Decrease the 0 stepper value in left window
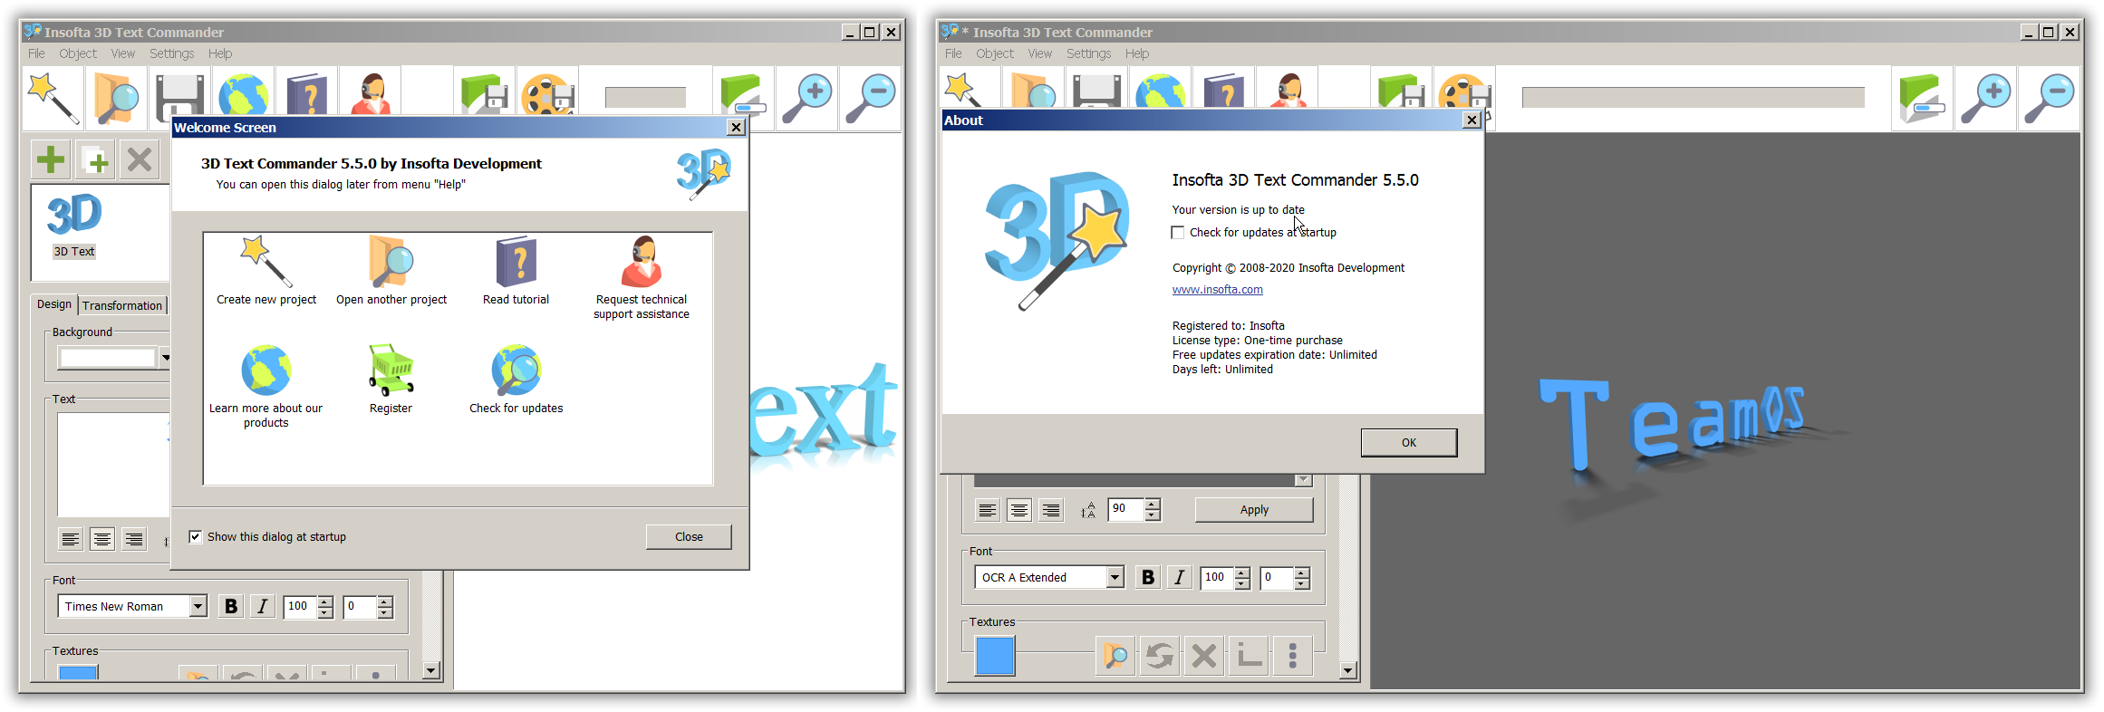This screenshot has height=712, width=2104. (x=385, y=611)
